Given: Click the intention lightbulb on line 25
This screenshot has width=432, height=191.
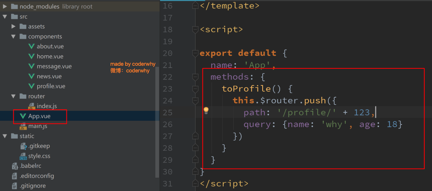Looking at the screenshot, I should [206, 111].
